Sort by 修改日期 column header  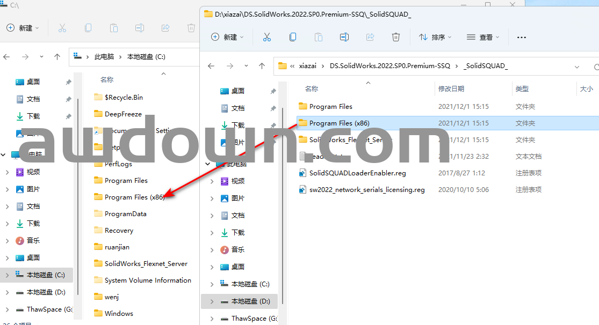tap(451, 89)
